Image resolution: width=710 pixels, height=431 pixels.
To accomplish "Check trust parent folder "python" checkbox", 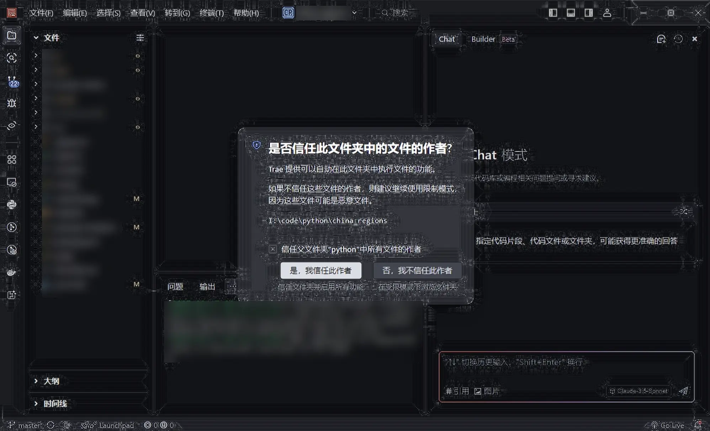I will coord(272,249).
